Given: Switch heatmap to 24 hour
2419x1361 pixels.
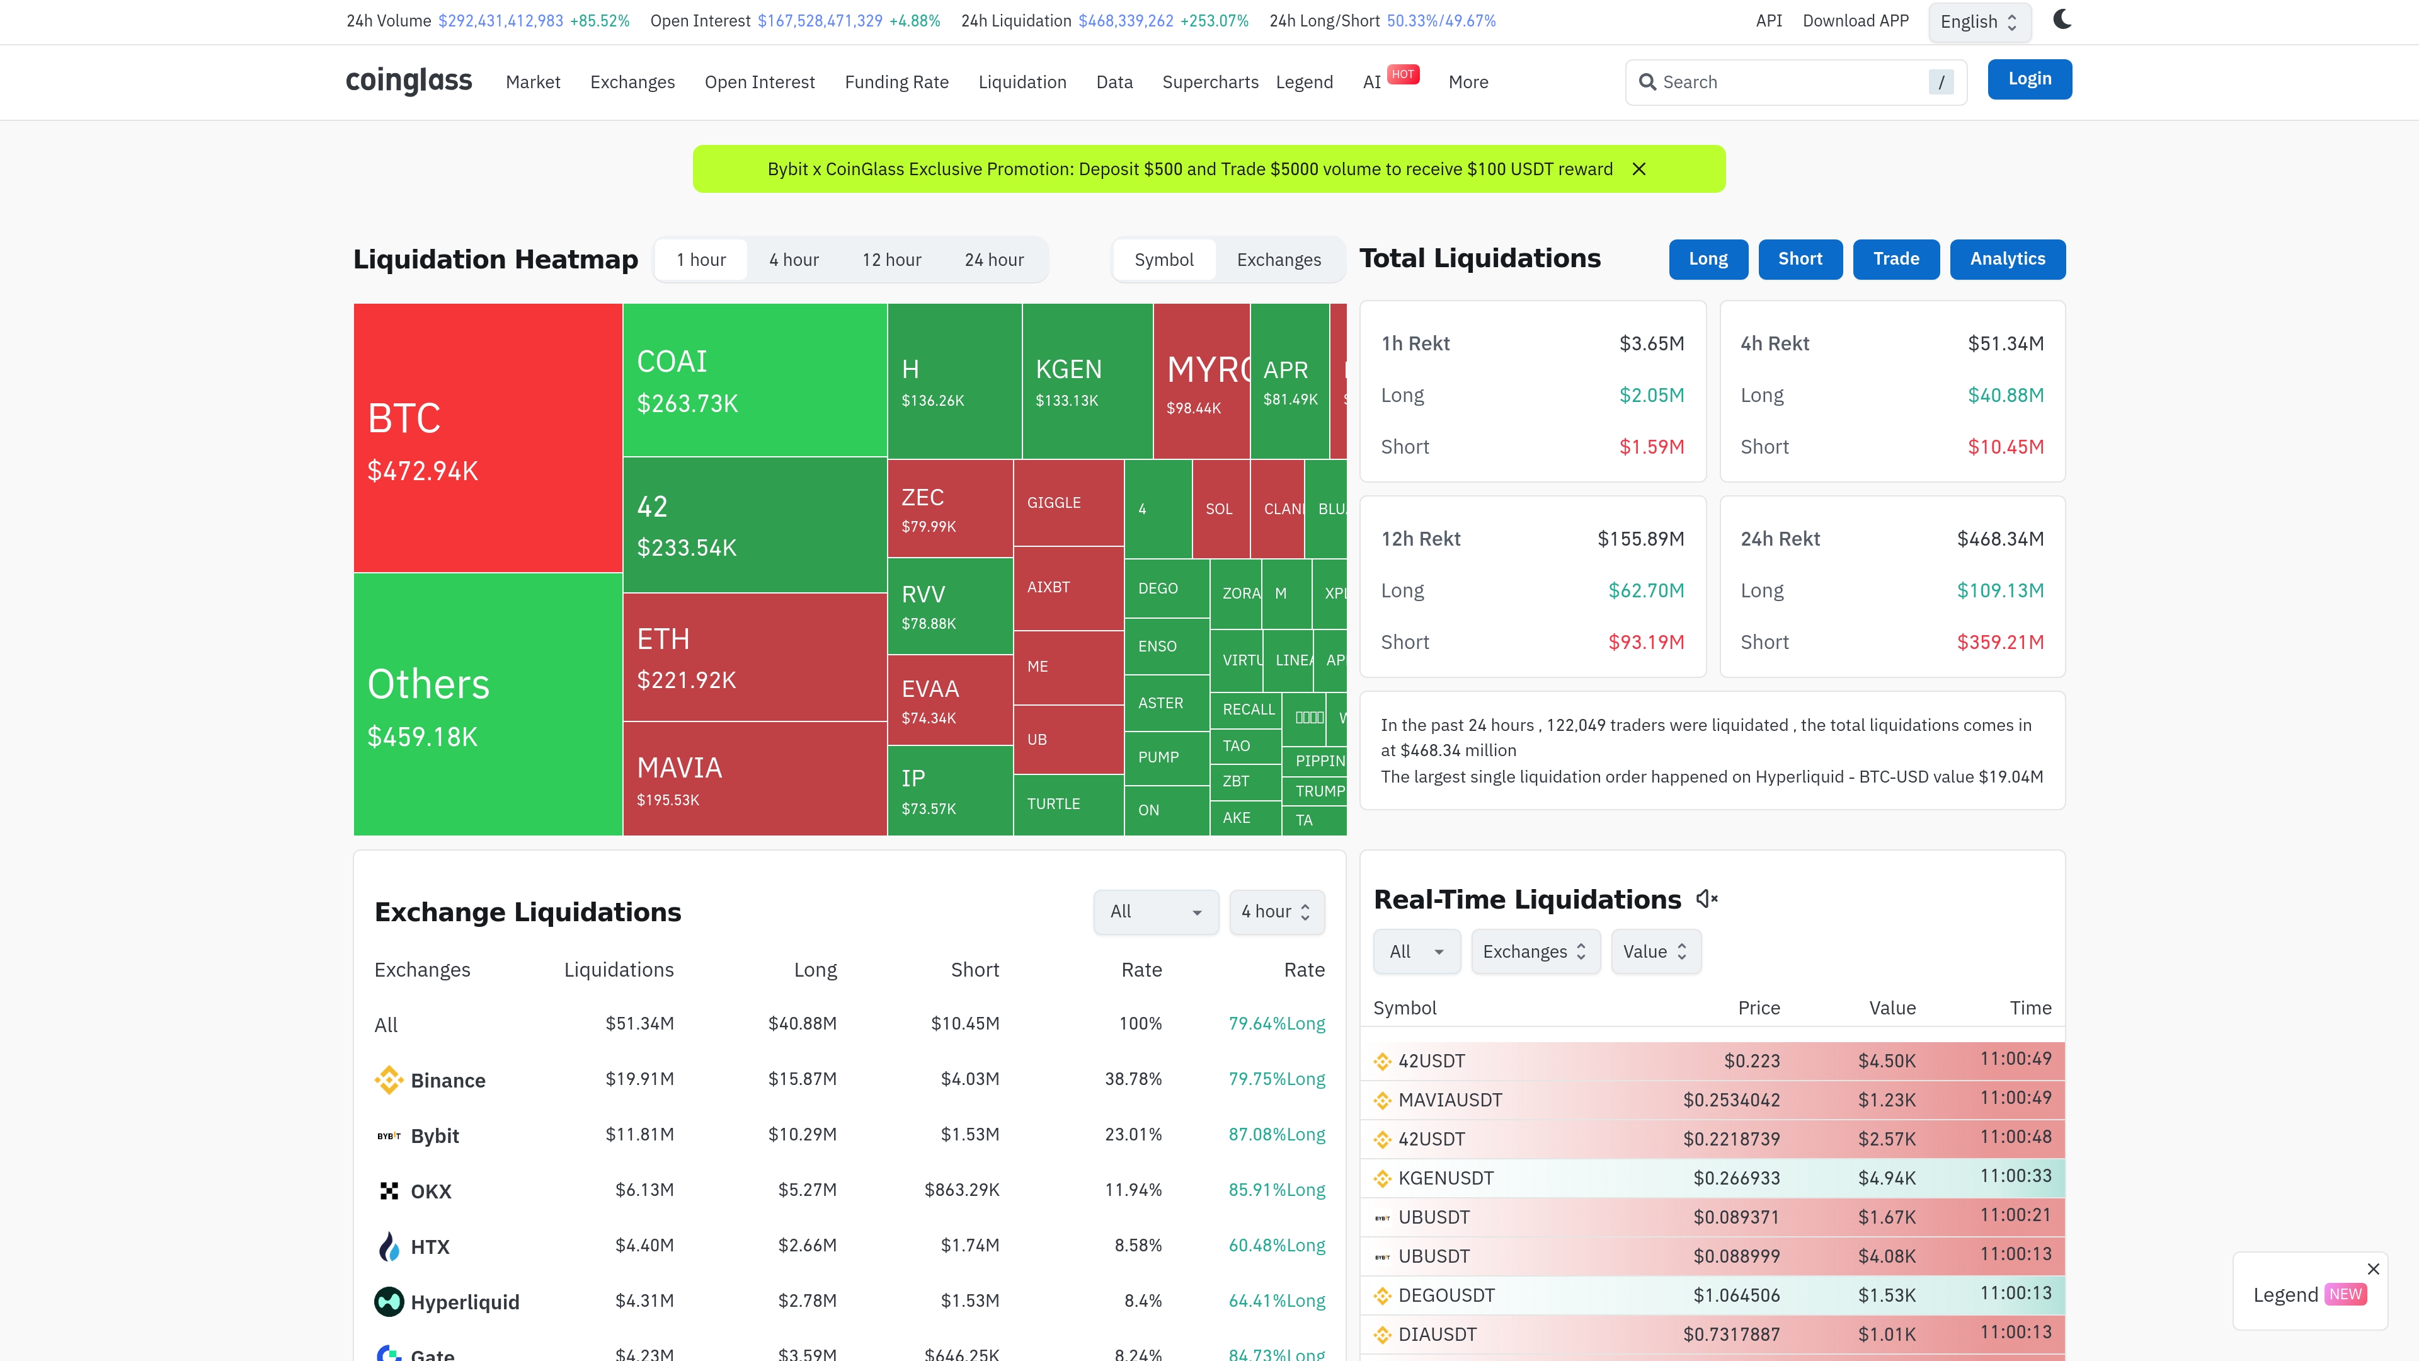Looking at the screenshot, I should coord(993,260).
